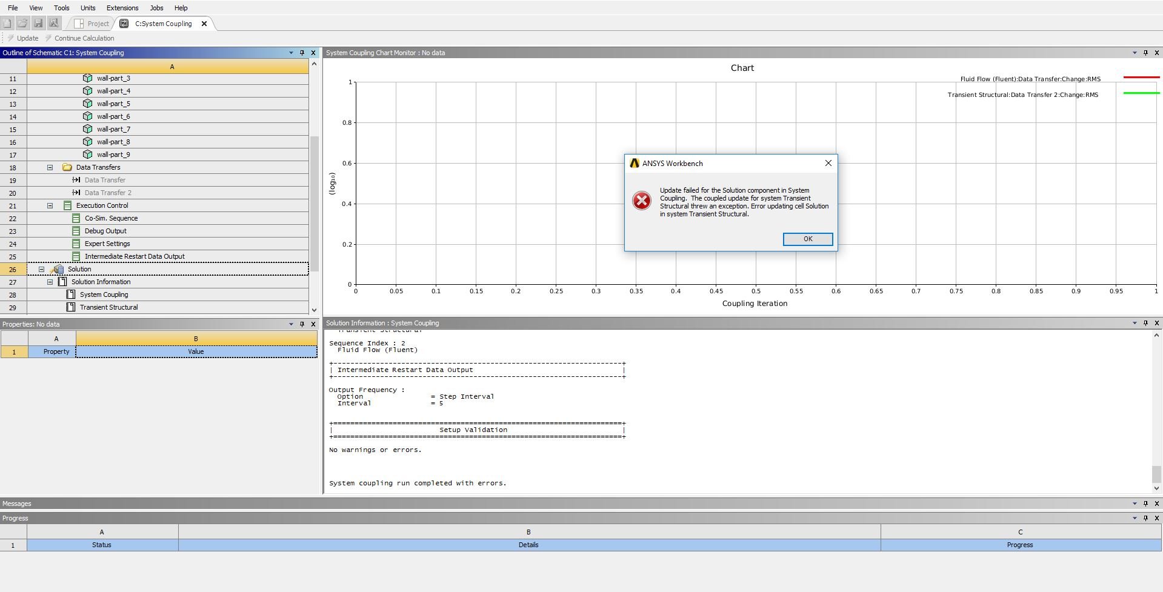
Task: Open the Extensions menu
Action: (x=122, y=8)
